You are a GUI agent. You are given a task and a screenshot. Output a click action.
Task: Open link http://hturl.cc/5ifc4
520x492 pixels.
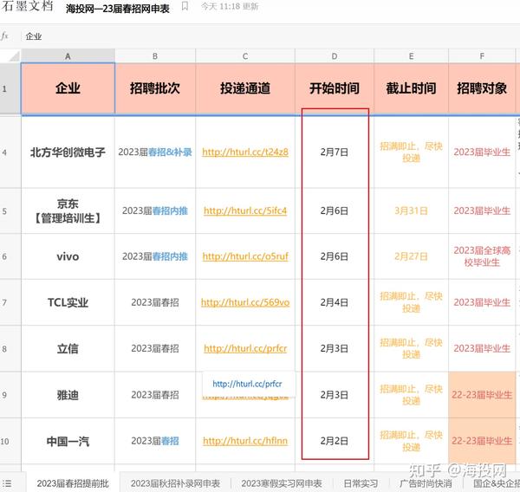point(245,210)
